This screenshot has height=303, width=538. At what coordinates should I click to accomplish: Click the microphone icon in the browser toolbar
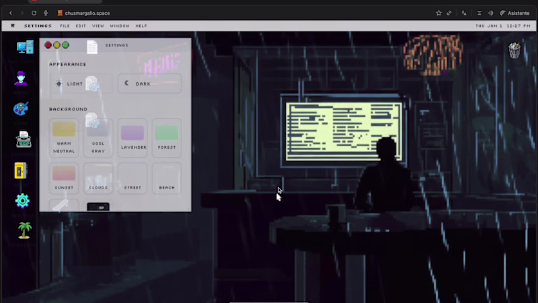coord(46,13)
